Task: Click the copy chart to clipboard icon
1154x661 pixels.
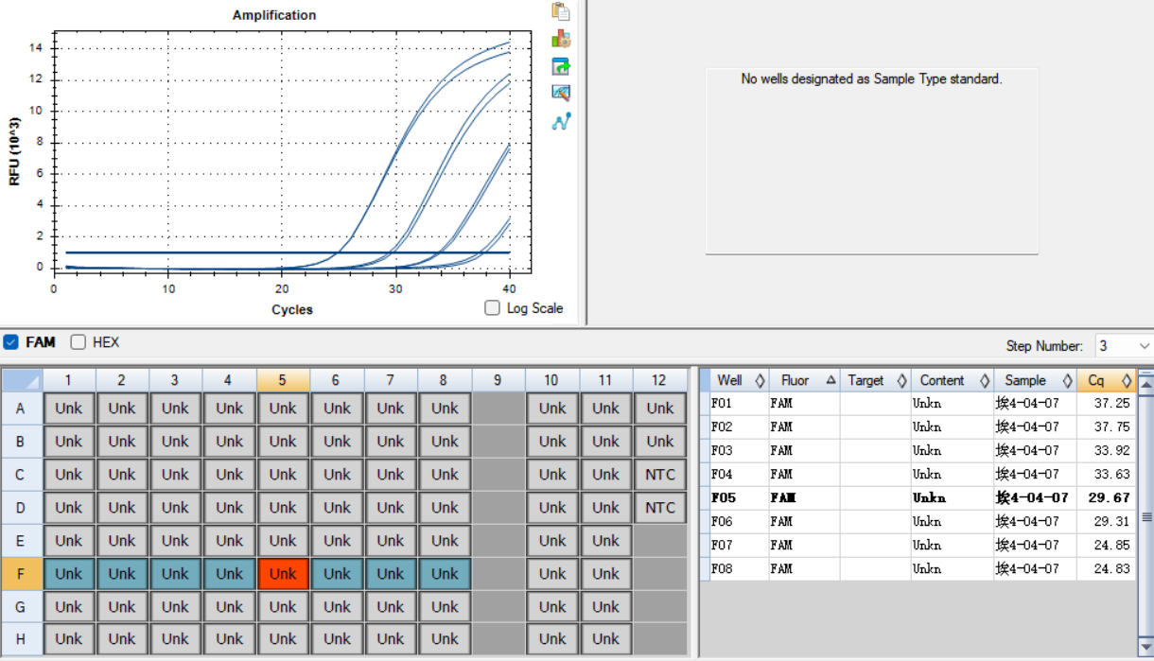Action: (x=561, y=11)
